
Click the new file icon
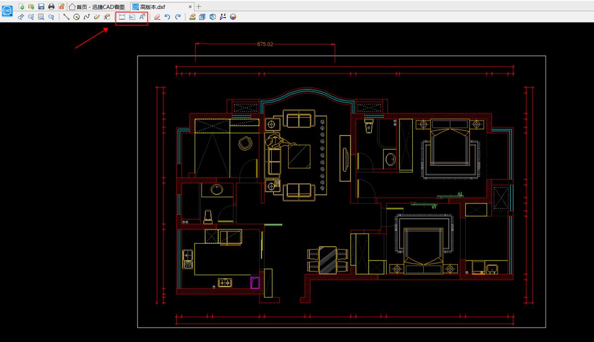coord(21,6)
